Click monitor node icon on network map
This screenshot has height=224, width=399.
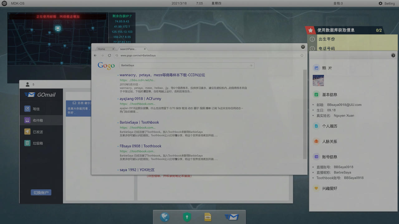[x=58, y=28]
